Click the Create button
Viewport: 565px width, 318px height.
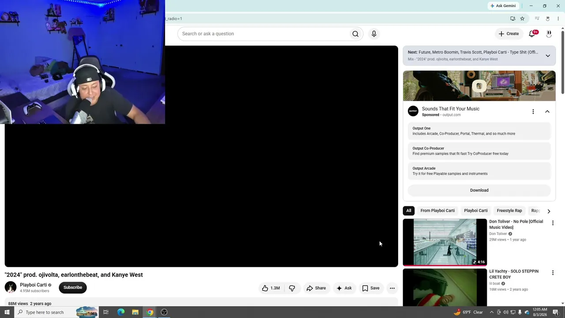[x=508, y=34]
